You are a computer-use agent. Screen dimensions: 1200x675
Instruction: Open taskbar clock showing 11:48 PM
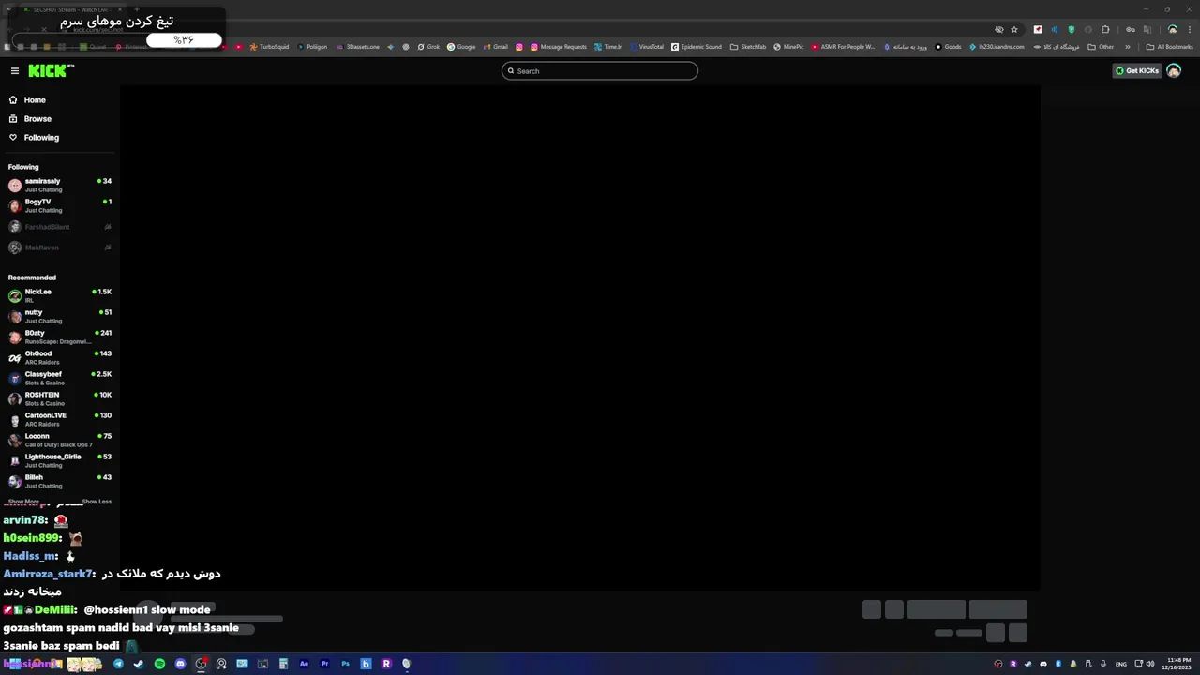[x=1177, y=664]
